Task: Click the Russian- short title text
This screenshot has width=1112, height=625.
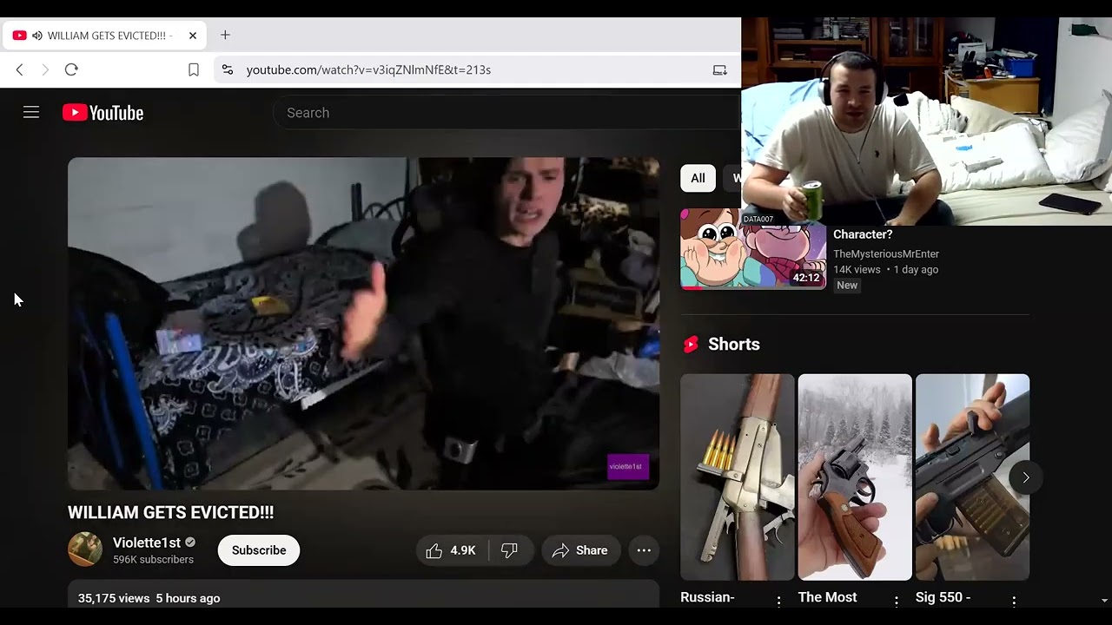Action: (x=707, y=597)
